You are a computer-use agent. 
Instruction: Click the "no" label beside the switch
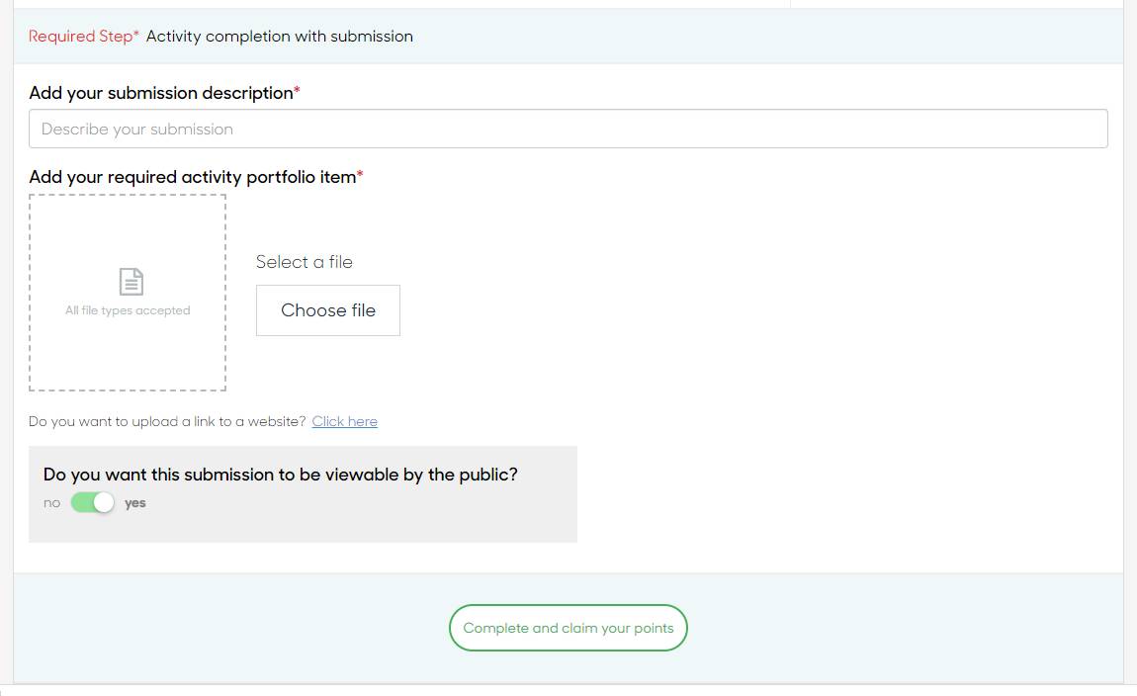click(x=51, y=503)
